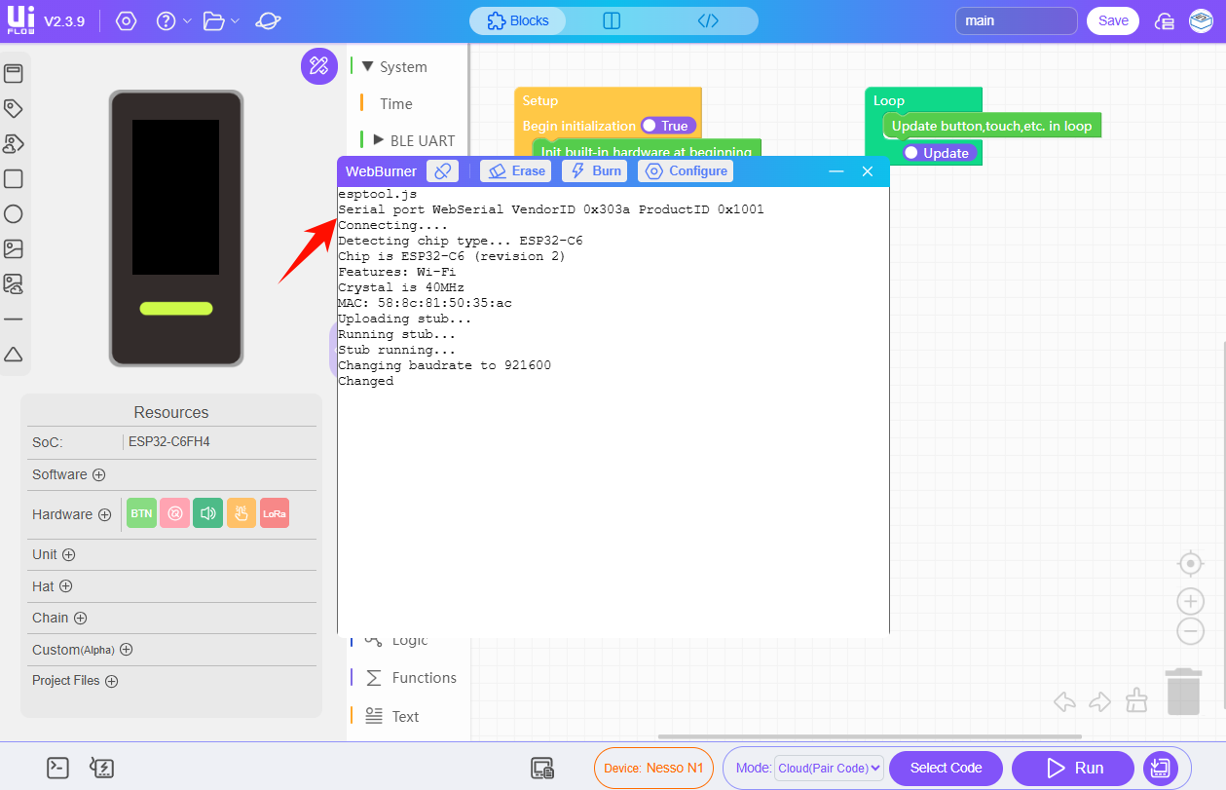Viewport: 1226px width, 790px height.
Task: Switch to the Blocks tab
Action: point(518,20)
